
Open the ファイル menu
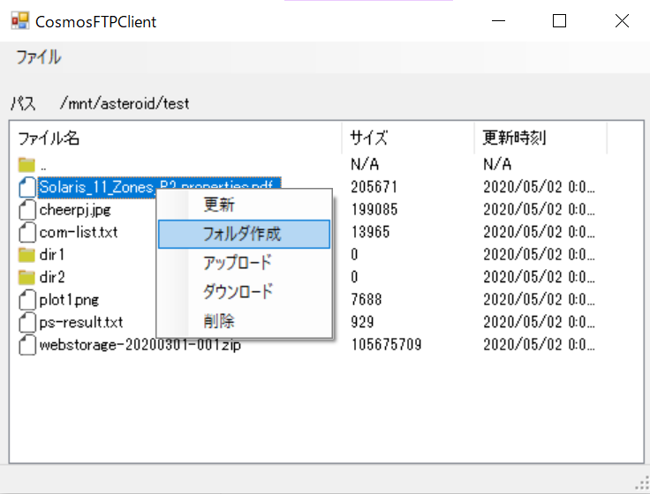point(39,57)
